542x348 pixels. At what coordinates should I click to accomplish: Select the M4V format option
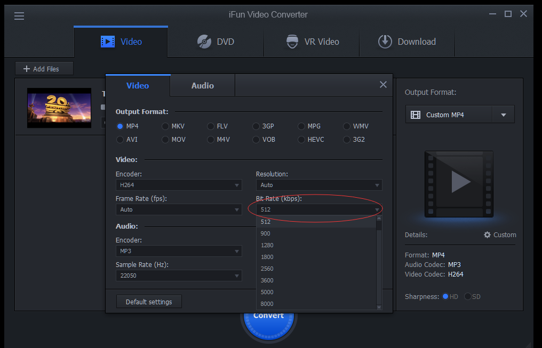point(211,140)
